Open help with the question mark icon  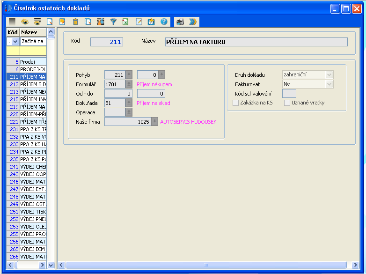[x=163, y=22]
